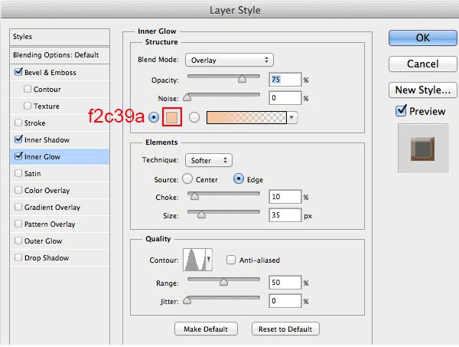Click the Jitter slider handle
Viewport: 459px width, 347px height.
pos(187,301)
